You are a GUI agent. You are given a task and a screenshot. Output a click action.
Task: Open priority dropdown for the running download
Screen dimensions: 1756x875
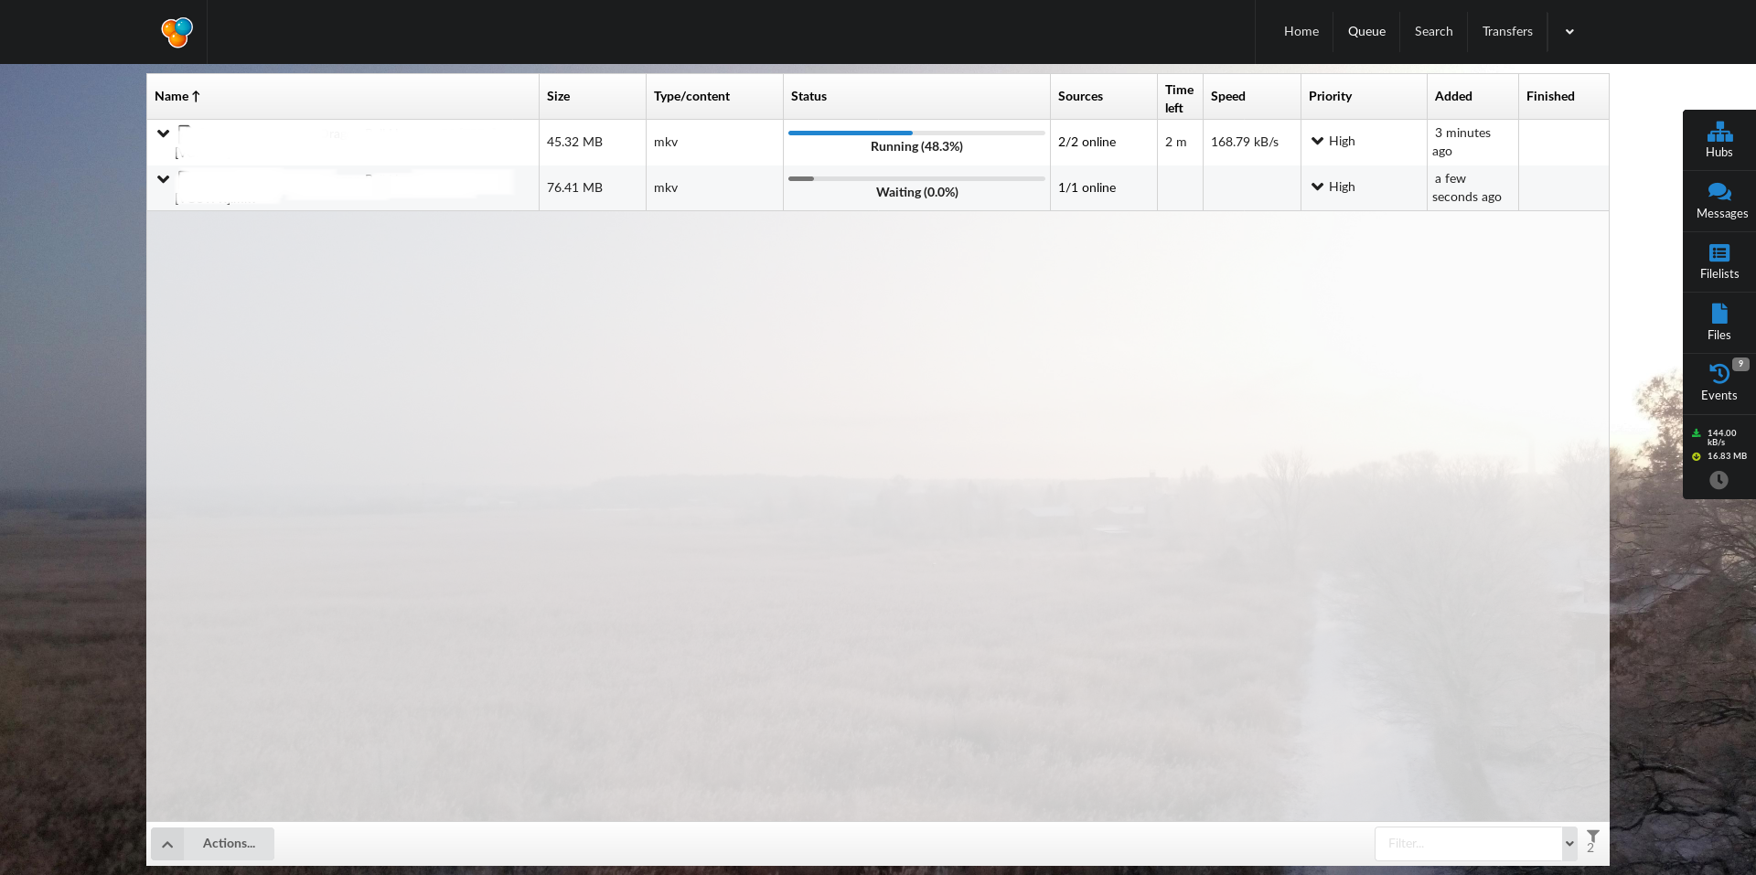click(1317, 141)
